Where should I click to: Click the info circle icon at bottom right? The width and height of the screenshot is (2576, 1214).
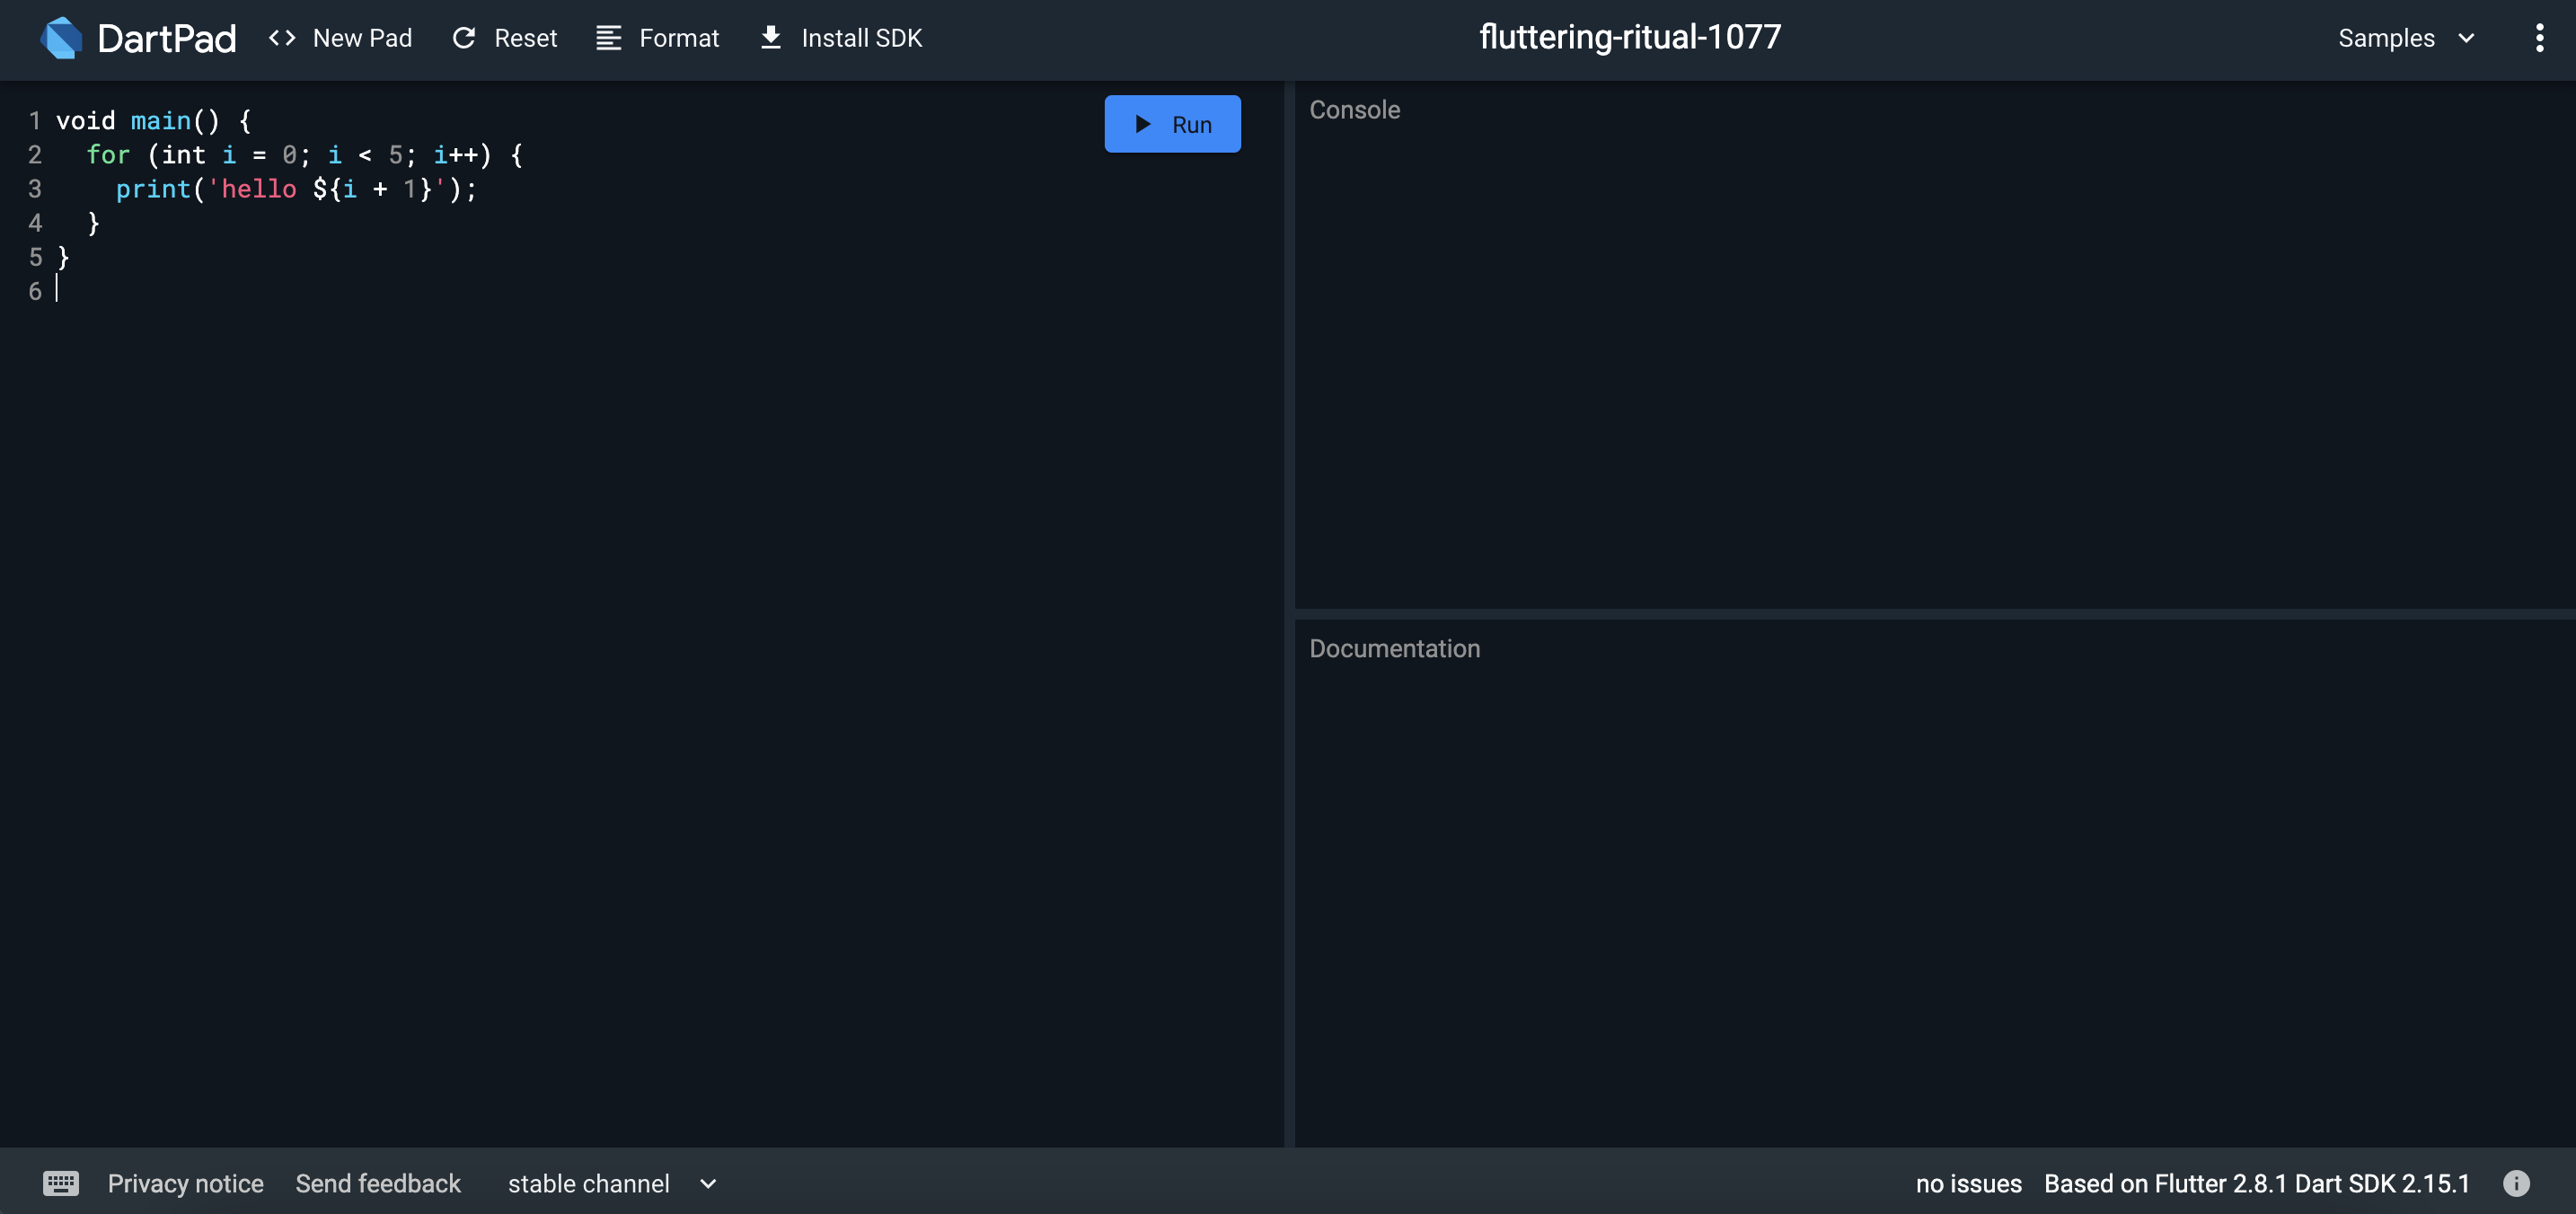tap(2516, 1183)
